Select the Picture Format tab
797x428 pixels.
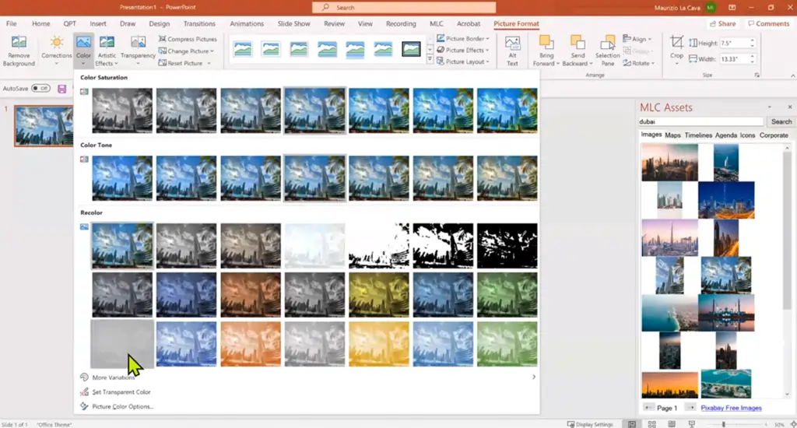point(516,24)
